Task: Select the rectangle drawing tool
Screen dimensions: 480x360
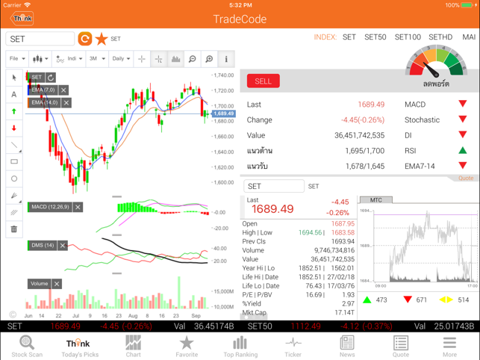Action: 14,162
